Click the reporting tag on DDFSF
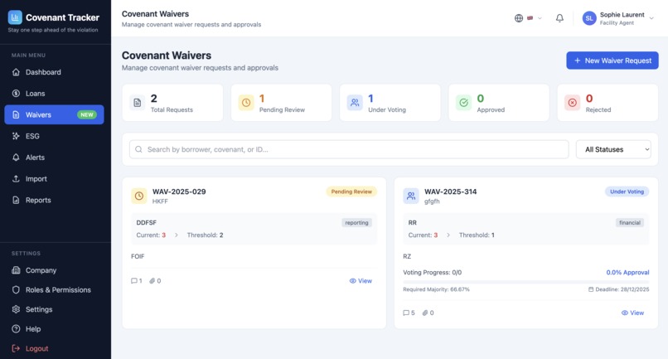 coord(356,222)
